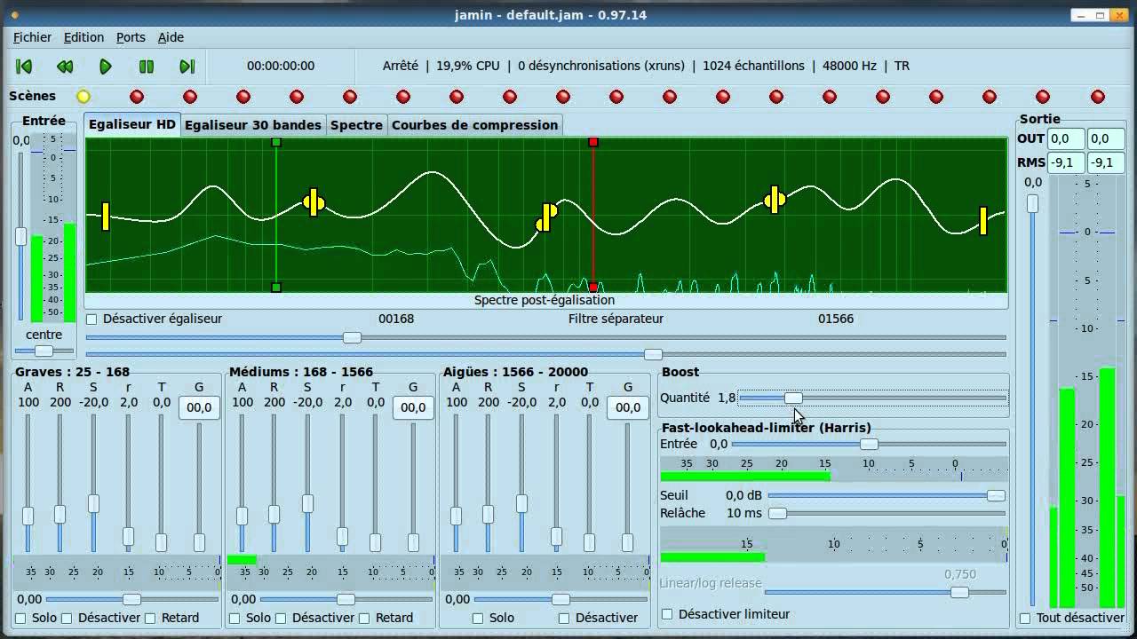
Task: Click the Boost Quantité slider handle
Action: coord(793,398)
